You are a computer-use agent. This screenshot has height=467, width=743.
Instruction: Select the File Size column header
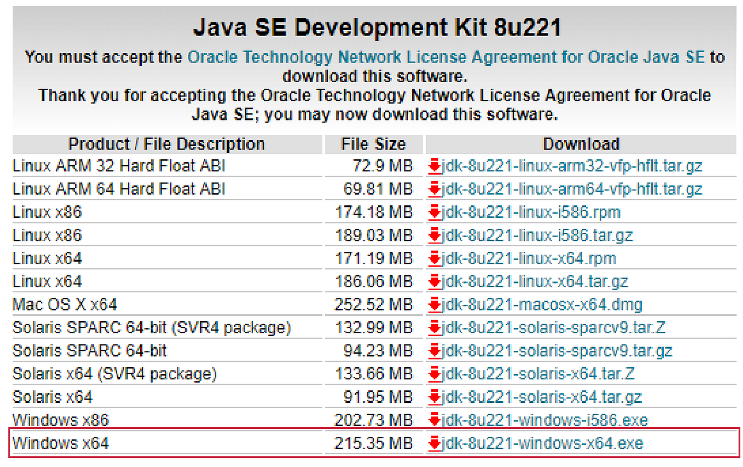pyautogui.click(x=374, y=144)
